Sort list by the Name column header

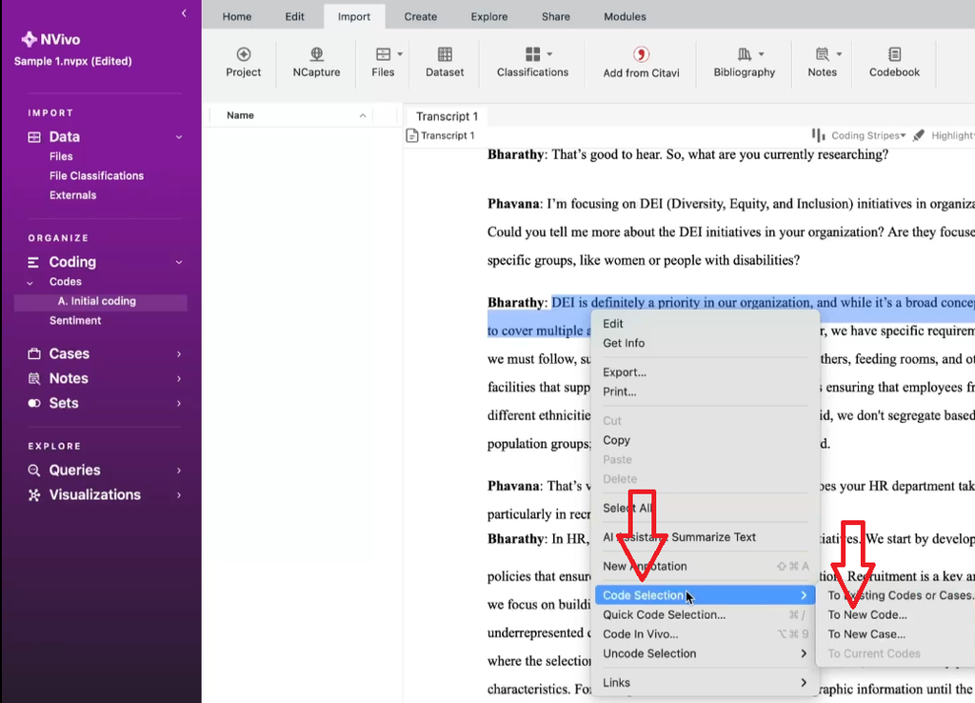[x=291, y=115]
